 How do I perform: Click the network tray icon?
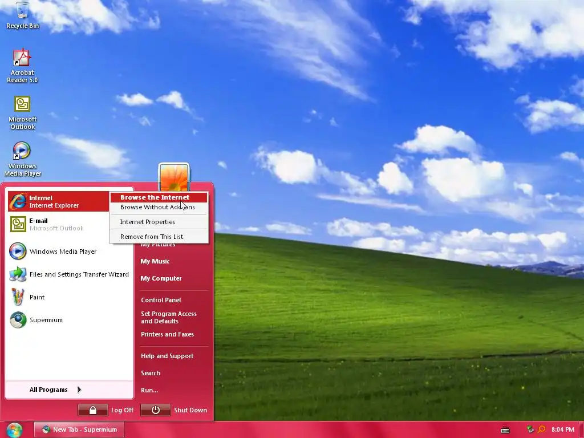[x=530, y=429]
